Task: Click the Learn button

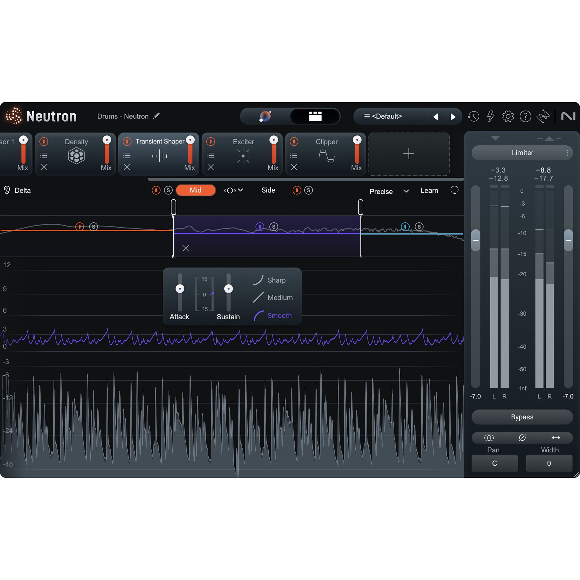Action: 429,191
